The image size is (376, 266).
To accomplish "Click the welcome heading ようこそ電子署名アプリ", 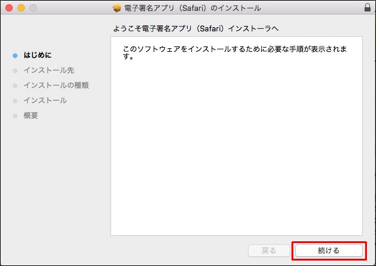I will pos(196,29).
